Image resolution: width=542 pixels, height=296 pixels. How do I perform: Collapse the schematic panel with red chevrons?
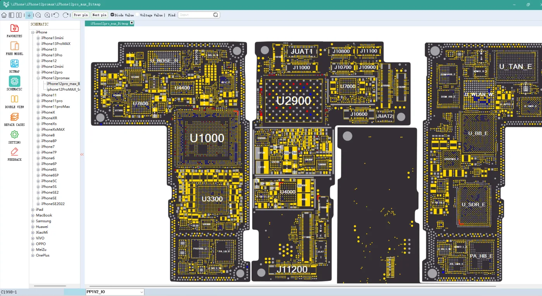(x=82, y=154)
